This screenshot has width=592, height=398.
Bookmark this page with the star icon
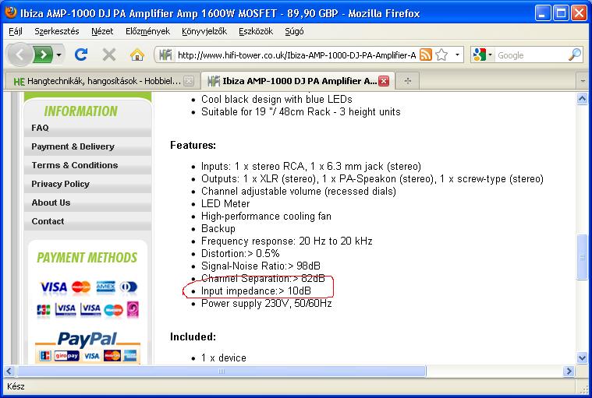tap(441, 55)
